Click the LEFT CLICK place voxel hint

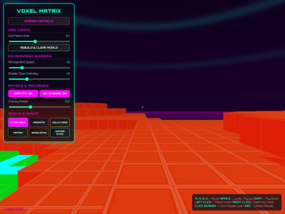[x=213, y=202]
